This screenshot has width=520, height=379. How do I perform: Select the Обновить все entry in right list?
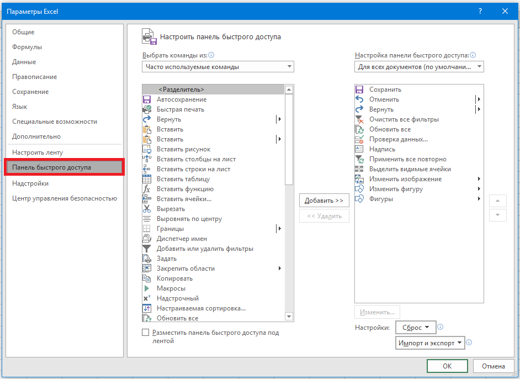pyautogui.click(x=418, y=129)
